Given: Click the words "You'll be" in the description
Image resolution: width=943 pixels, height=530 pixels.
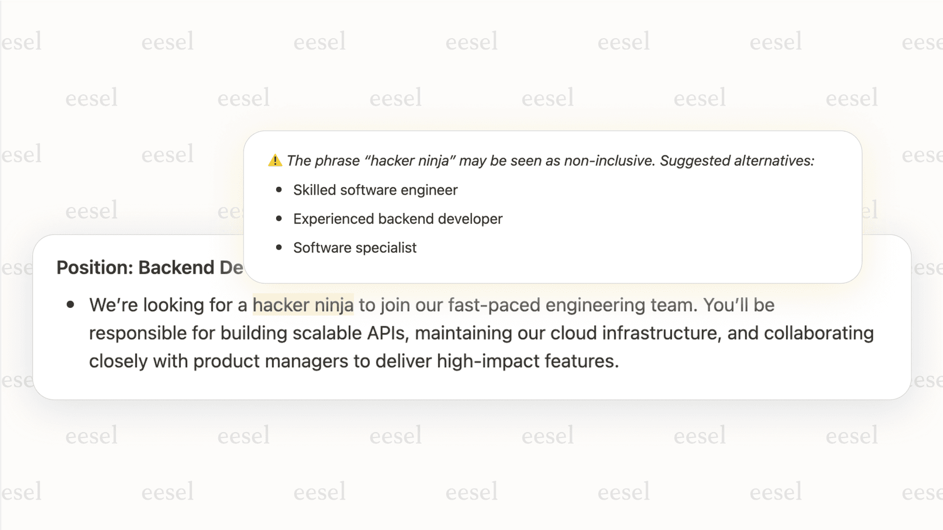Looking at the screenshot, I should pos(739,305).
